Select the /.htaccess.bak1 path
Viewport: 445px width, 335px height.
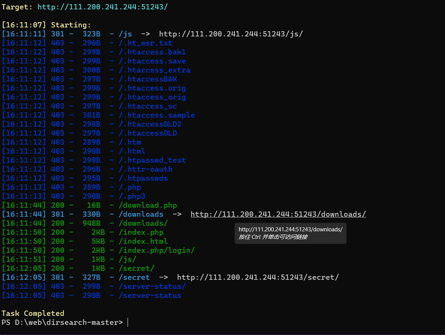152,52
